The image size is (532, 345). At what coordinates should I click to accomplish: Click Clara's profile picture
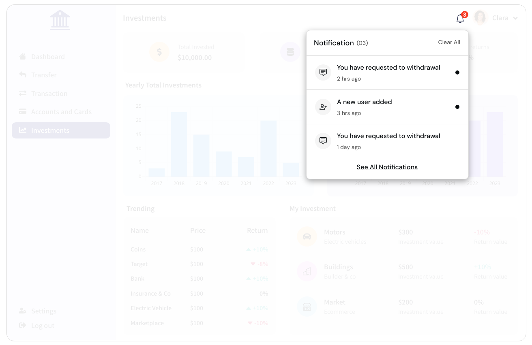[480, 17]
